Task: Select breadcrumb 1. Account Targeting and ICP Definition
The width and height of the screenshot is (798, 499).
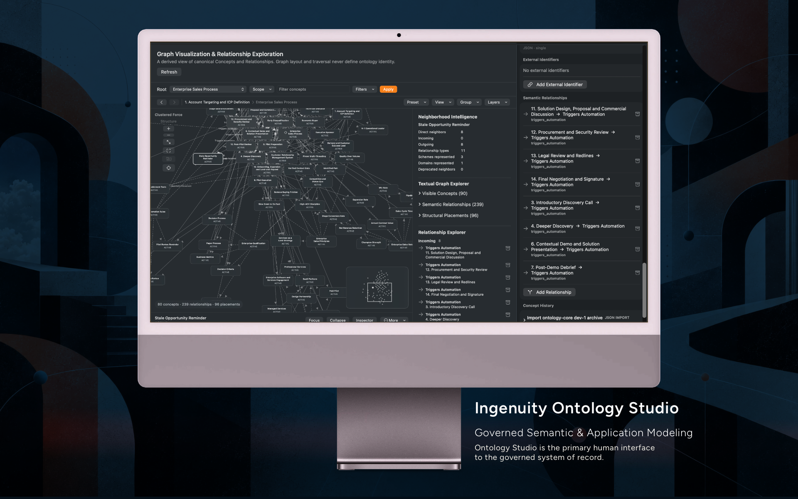Action: pyautogui.click(x=217, y=102)
